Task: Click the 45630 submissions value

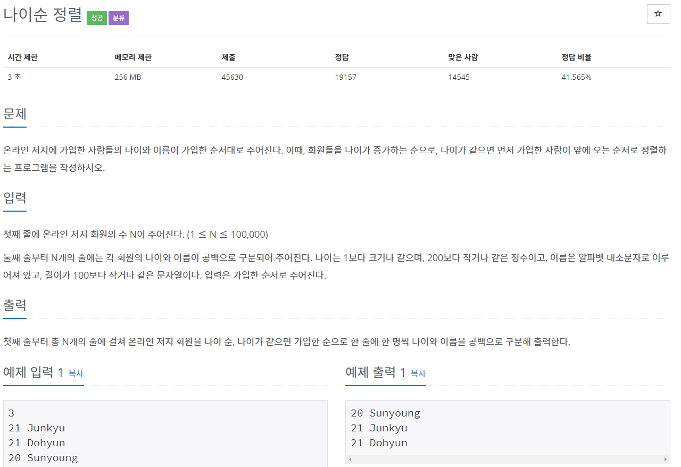Action: [232, 77]
